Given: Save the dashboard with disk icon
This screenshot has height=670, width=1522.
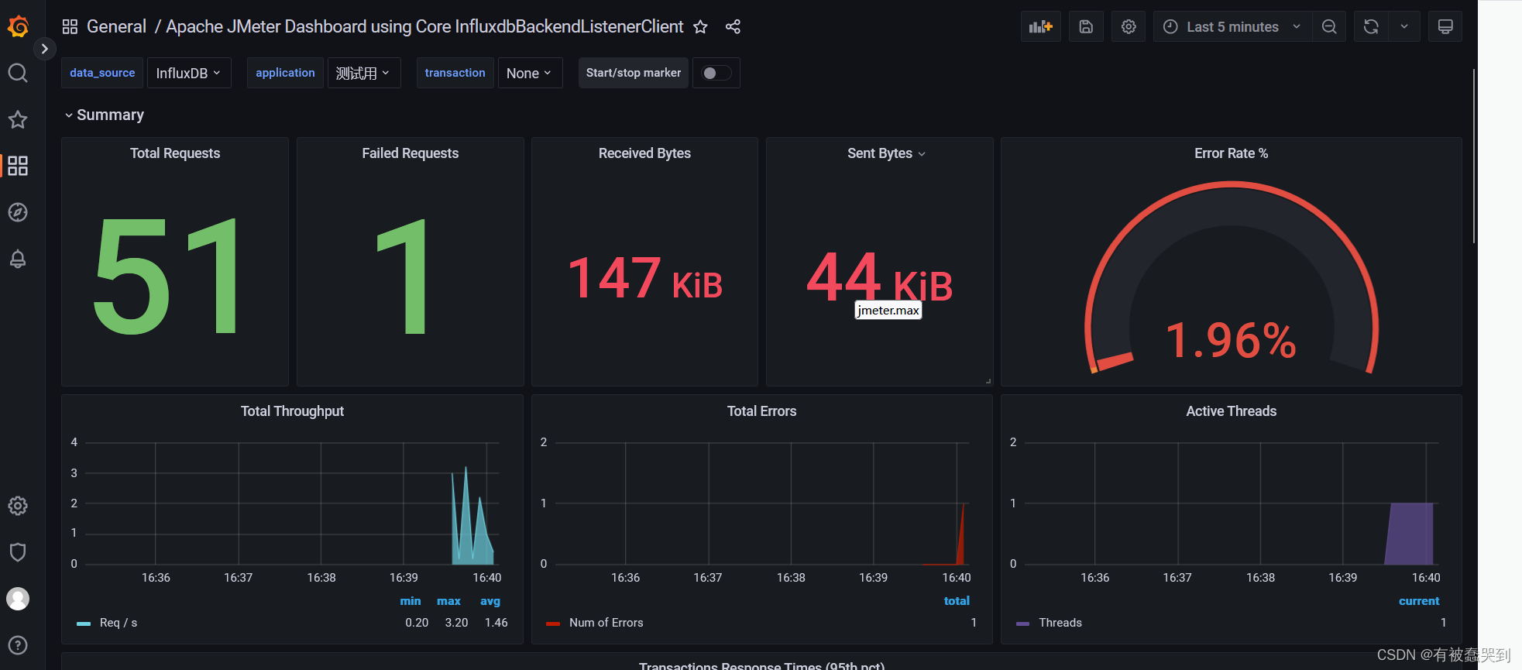Looking at the screenshot, I should pyautogui.click(x=1086, y=26).
